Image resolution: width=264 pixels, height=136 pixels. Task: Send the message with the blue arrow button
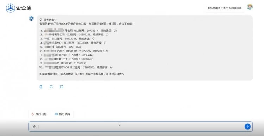[x=247, y=127]
